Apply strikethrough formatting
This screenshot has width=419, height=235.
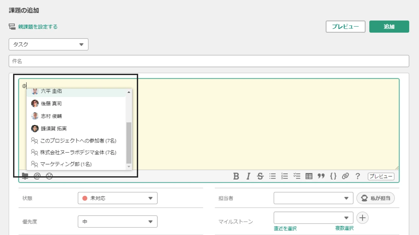point(260,176)
